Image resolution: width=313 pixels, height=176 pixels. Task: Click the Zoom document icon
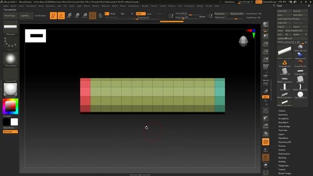[x=266, y=44]
